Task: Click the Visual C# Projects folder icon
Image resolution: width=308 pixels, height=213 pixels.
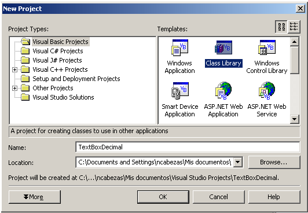Action: (x=25, y=51)
